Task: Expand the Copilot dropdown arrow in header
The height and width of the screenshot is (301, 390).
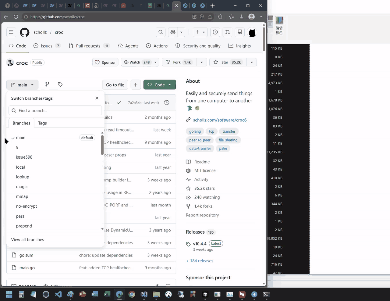Action: (x=181, y=32)
